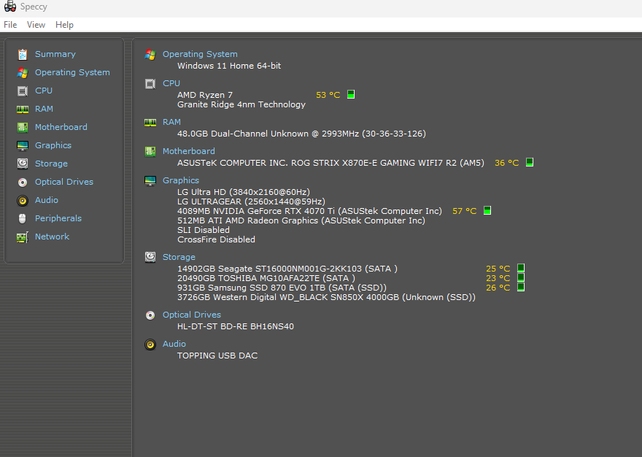Go to Operating System section in sidebar
The width and height of the screenshot is (642, 457).
pos(72,72)
